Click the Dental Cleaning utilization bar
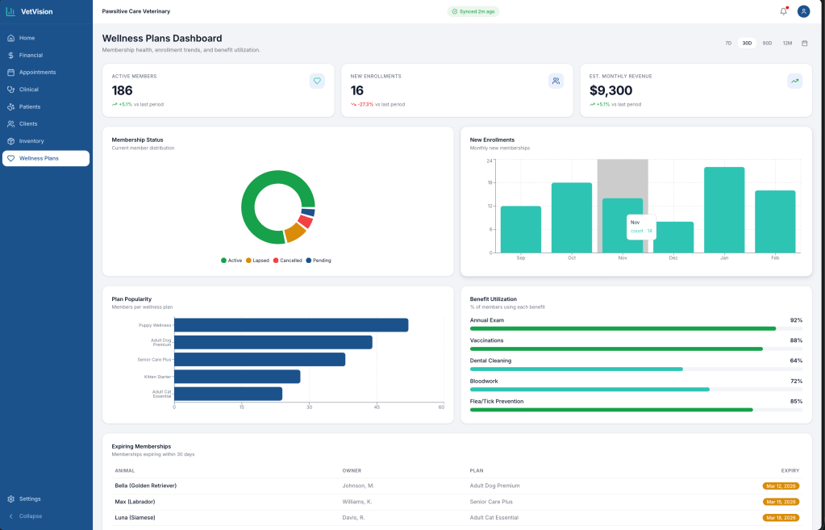 (576, 369)
